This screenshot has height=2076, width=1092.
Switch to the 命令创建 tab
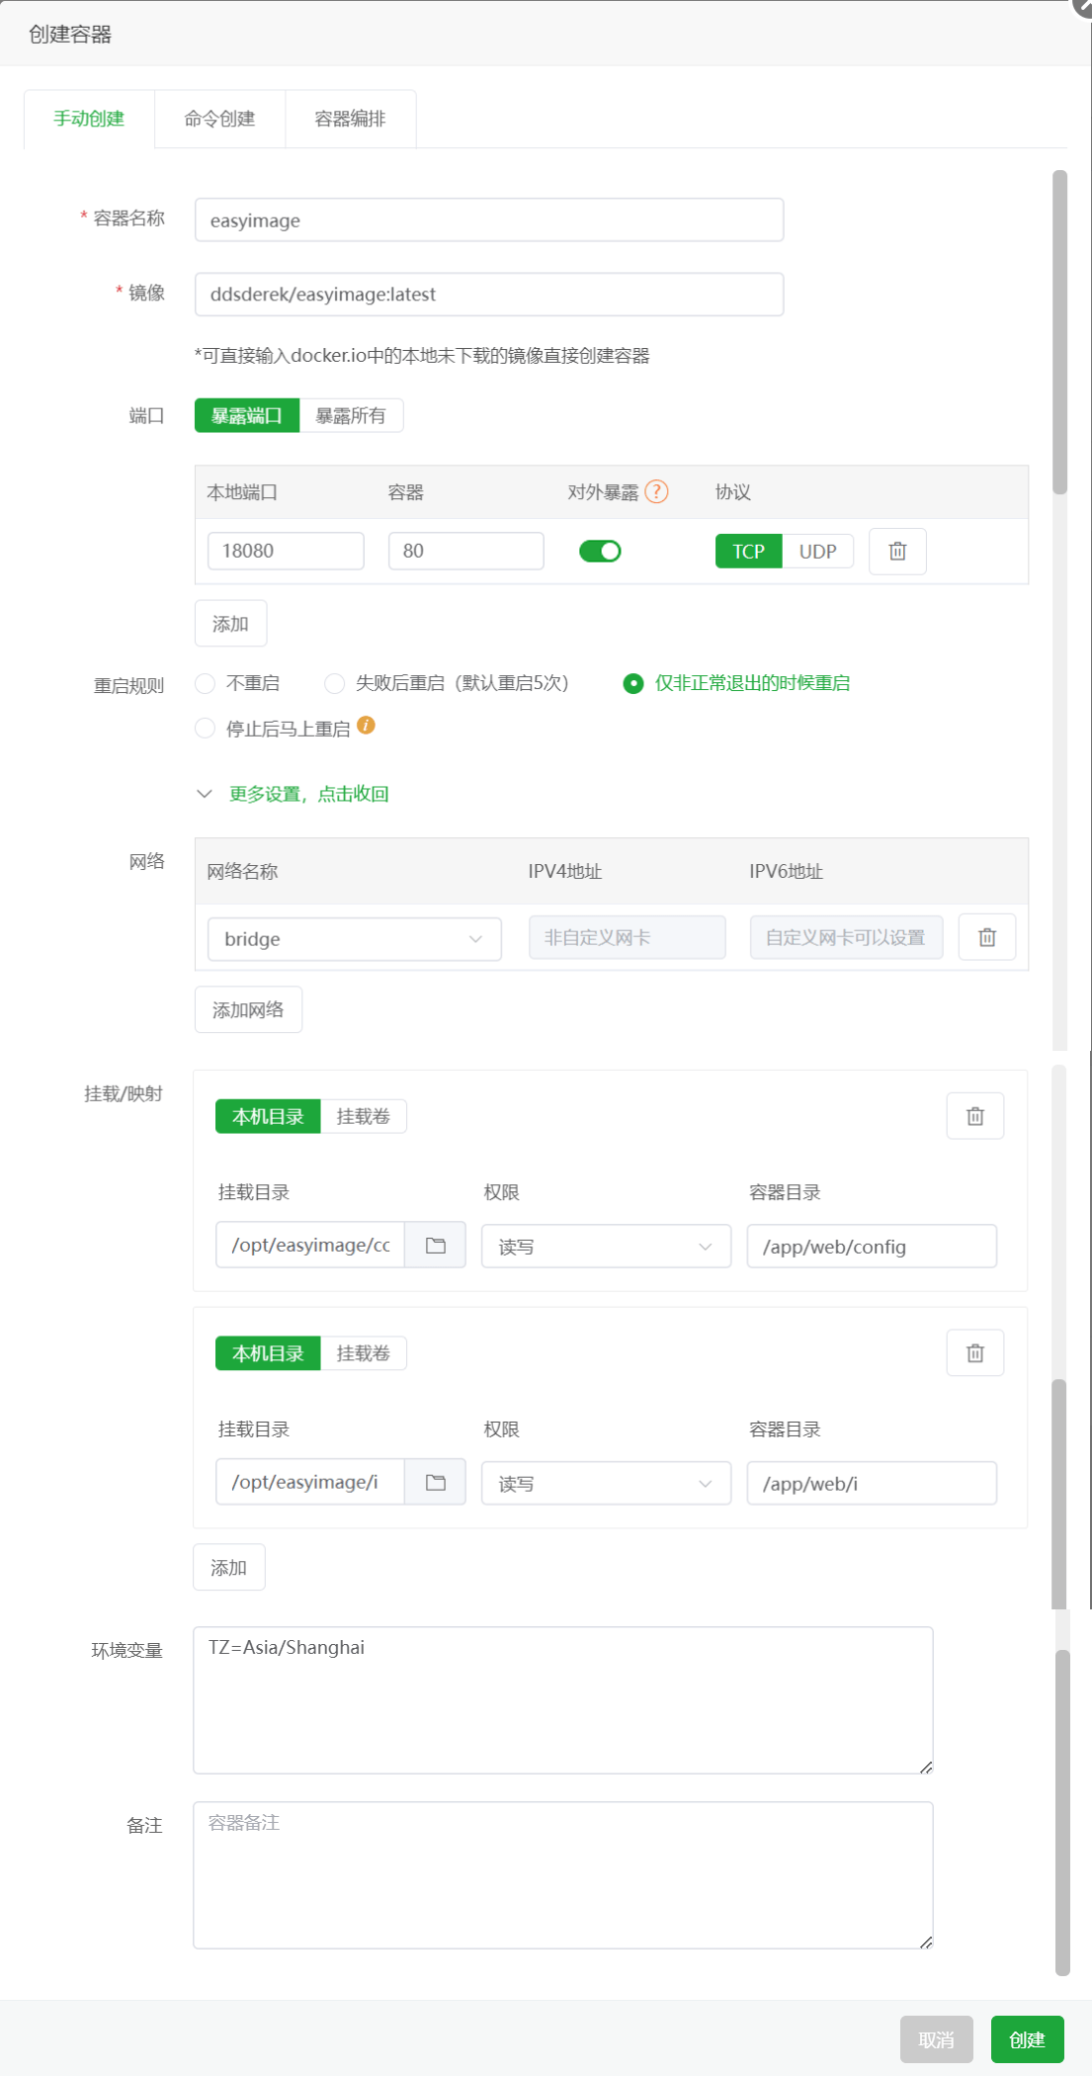coord(219,119)
